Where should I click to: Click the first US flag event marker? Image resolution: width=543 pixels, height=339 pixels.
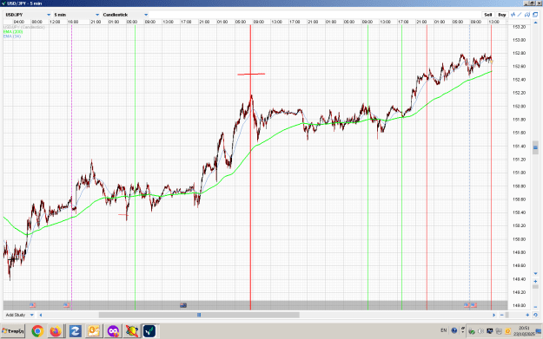pos(32,305)
